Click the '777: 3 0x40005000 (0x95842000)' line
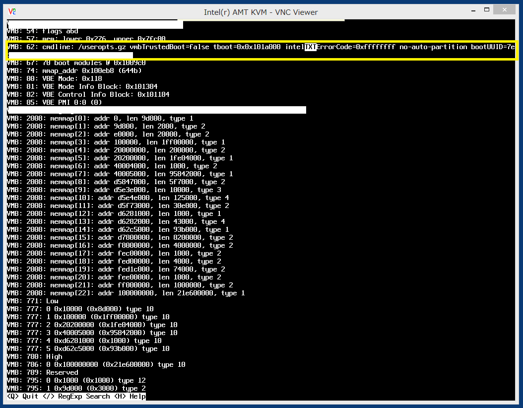 coord(92,333)
